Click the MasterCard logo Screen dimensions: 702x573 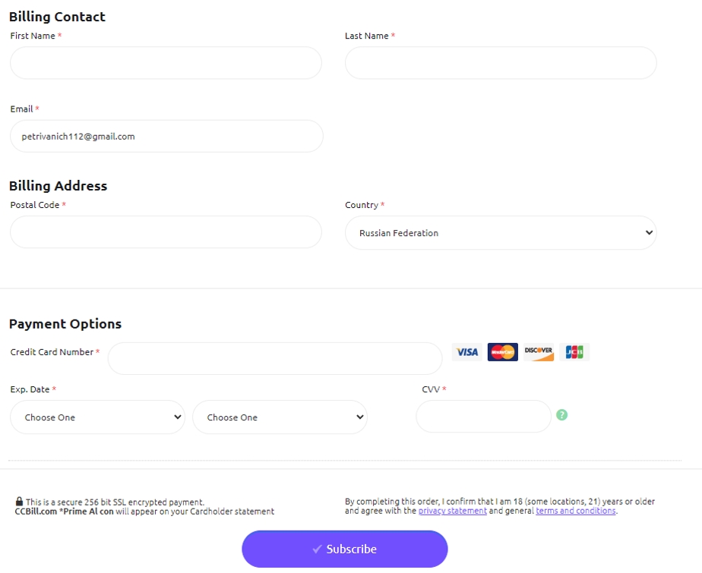pyautogui.click(x=503, y=352)
